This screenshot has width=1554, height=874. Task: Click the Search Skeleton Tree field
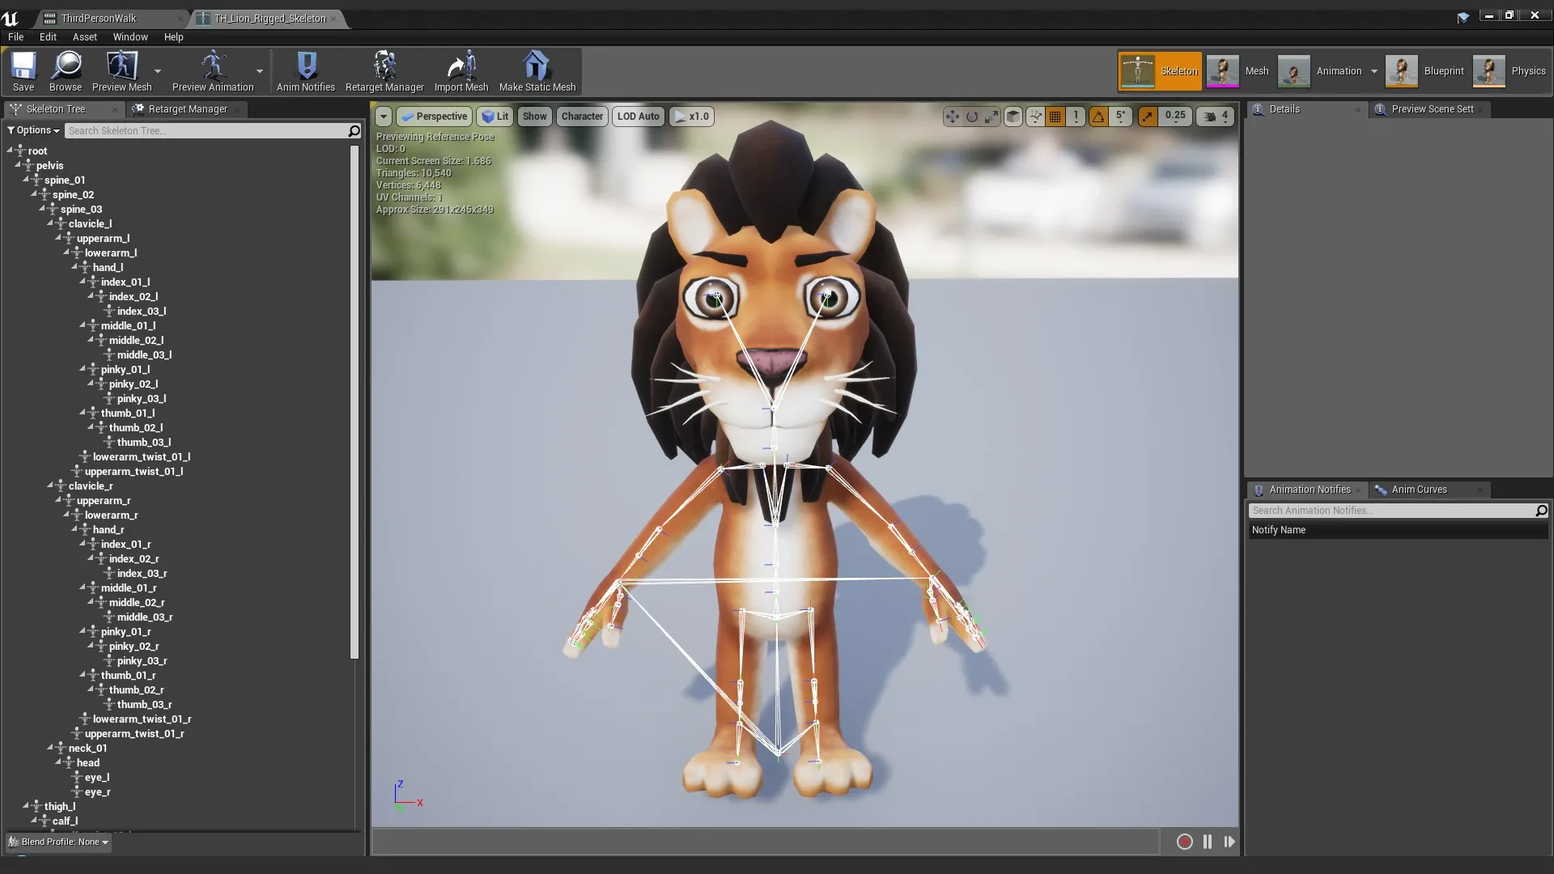pos(206,130)
